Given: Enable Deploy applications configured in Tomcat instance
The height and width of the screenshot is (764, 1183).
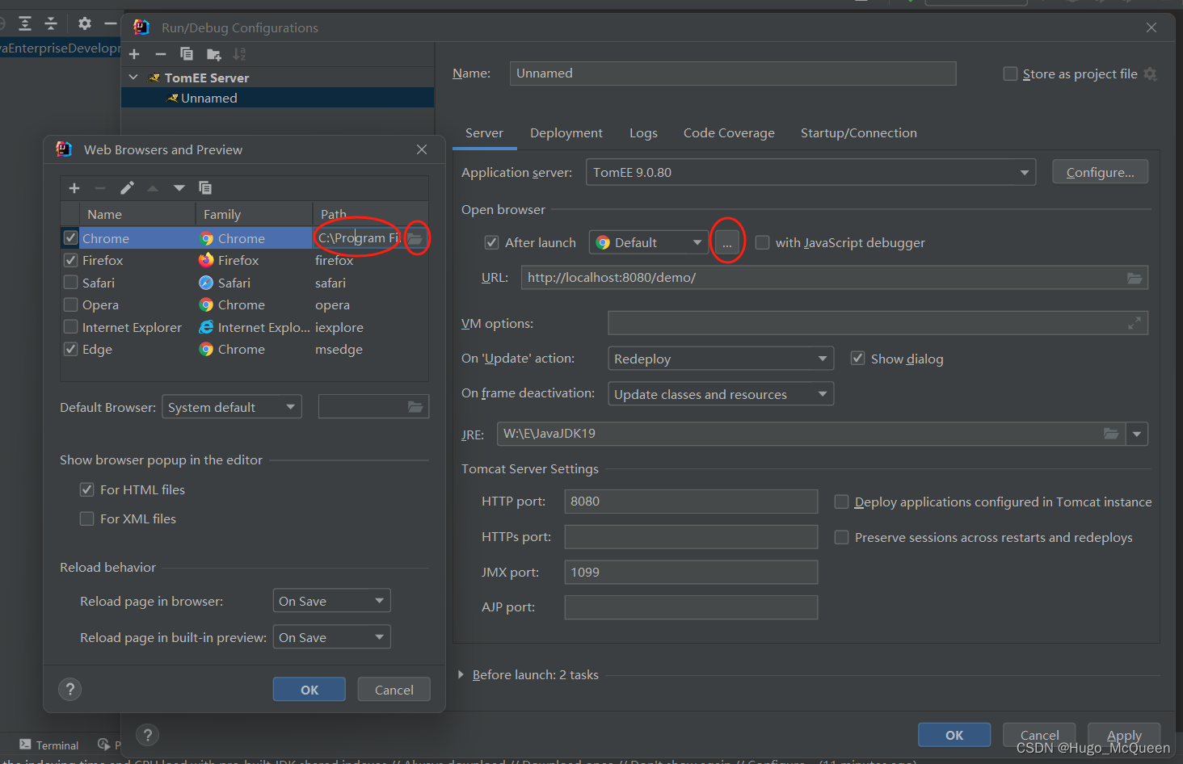Looking at the screenshot, I should point(841,502).
